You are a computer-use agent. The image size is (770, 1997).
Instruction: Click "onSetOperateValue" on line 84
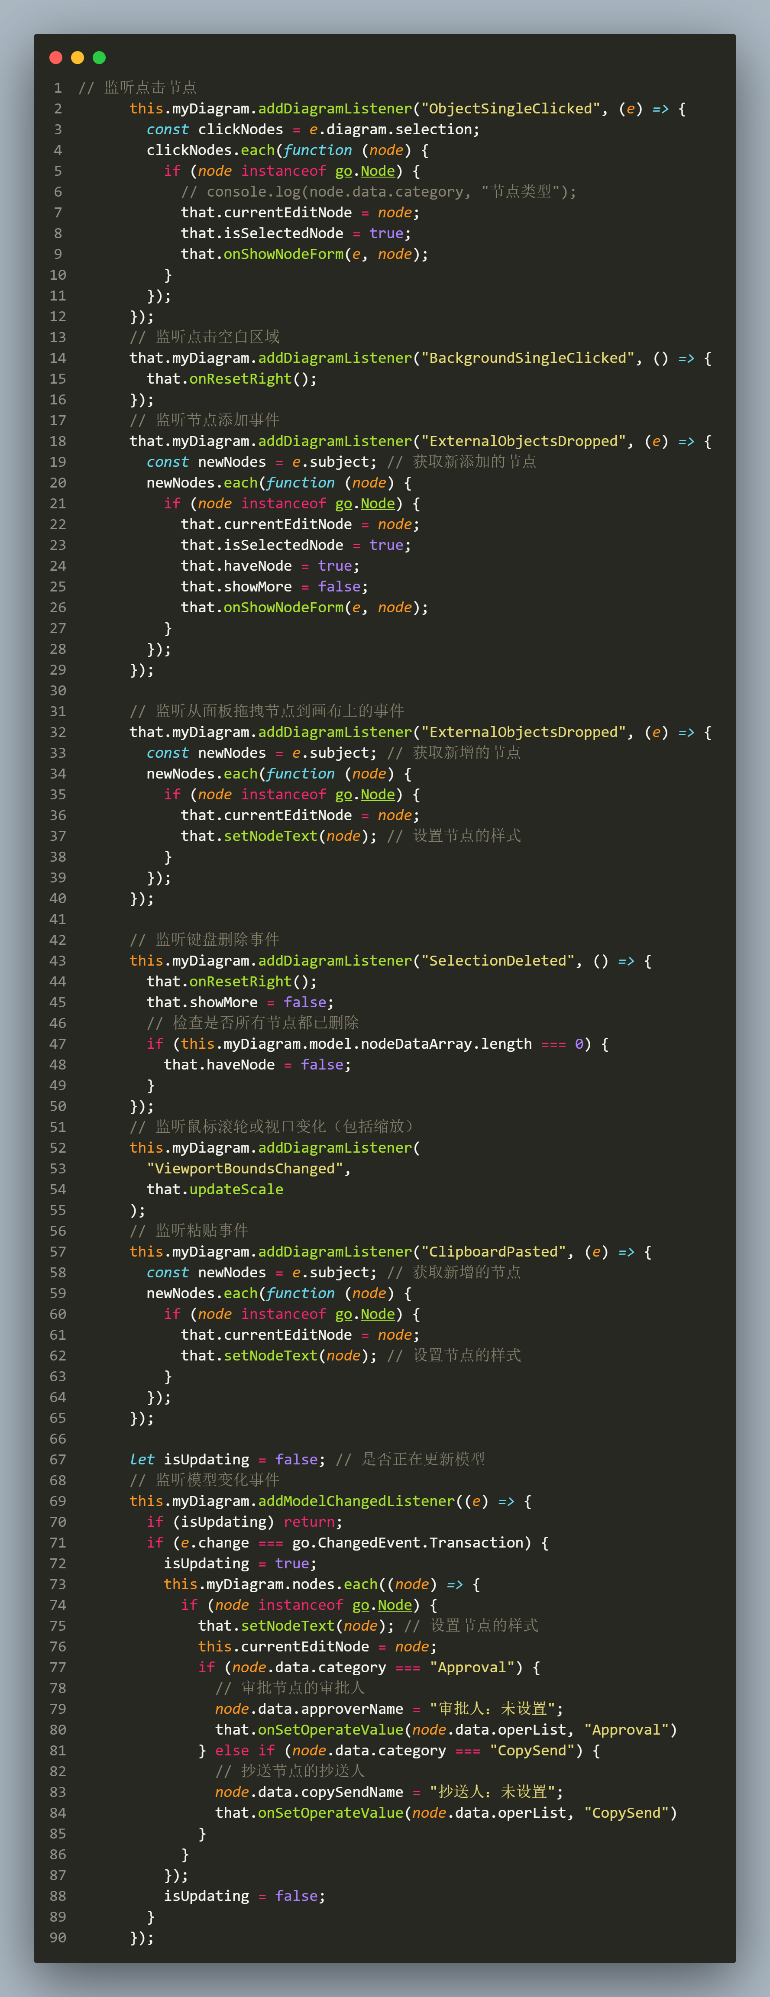pos(331,1813)
